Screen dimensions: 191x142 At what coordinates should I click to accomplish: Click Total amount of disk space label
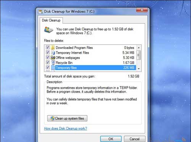coord(70,76)
